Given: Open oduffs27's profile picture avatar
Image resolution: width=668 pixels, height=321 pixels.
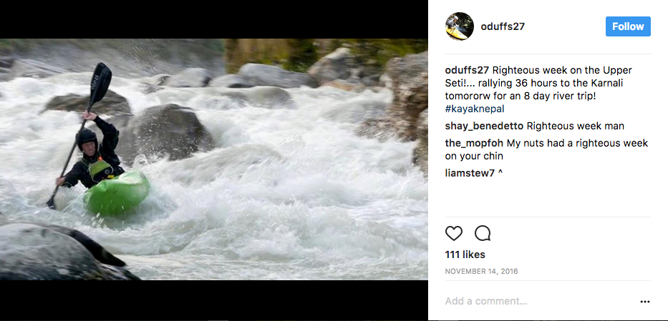Looking at the screenshot, I should pyautogui.click(x=459, y=26).
